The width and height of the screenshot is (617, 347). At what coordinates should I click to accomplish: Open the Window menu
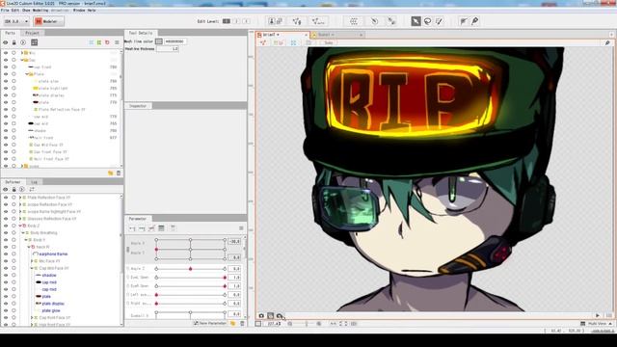pos(79,11)
